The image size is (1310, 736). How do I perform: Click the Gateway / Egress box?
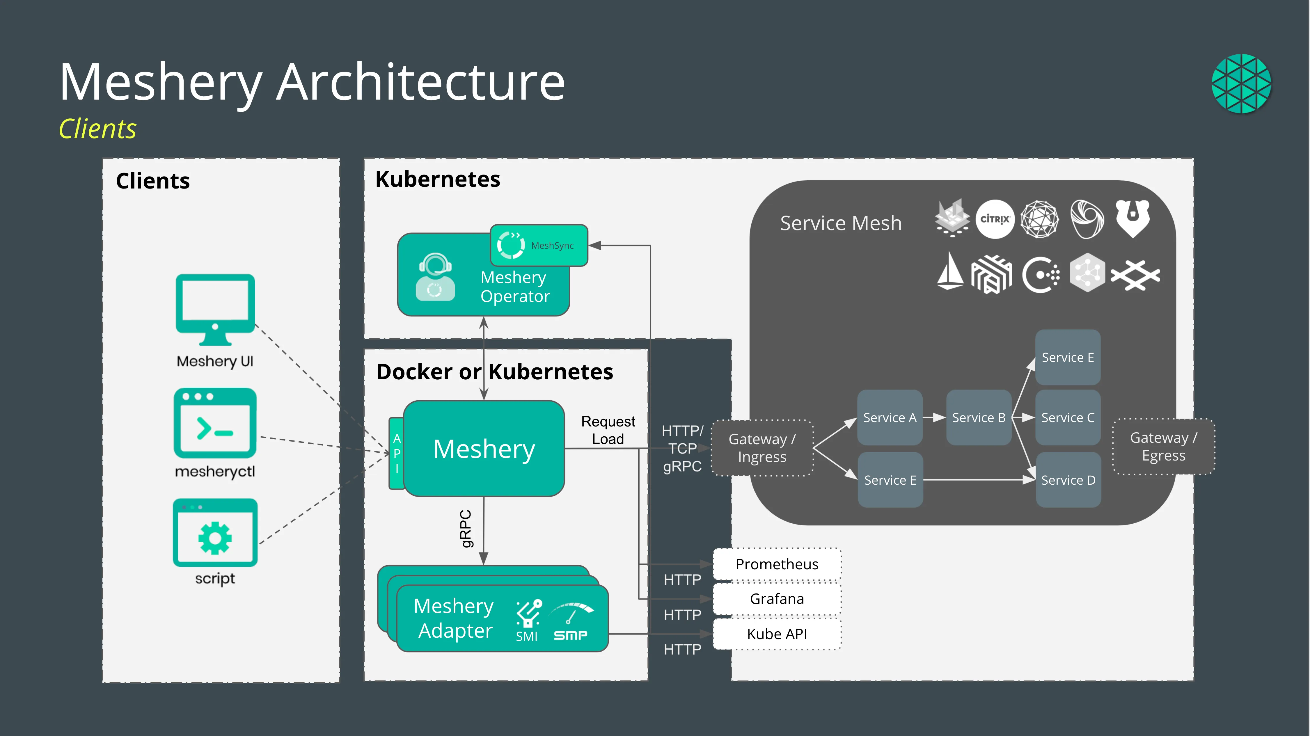pos(1164,446)
